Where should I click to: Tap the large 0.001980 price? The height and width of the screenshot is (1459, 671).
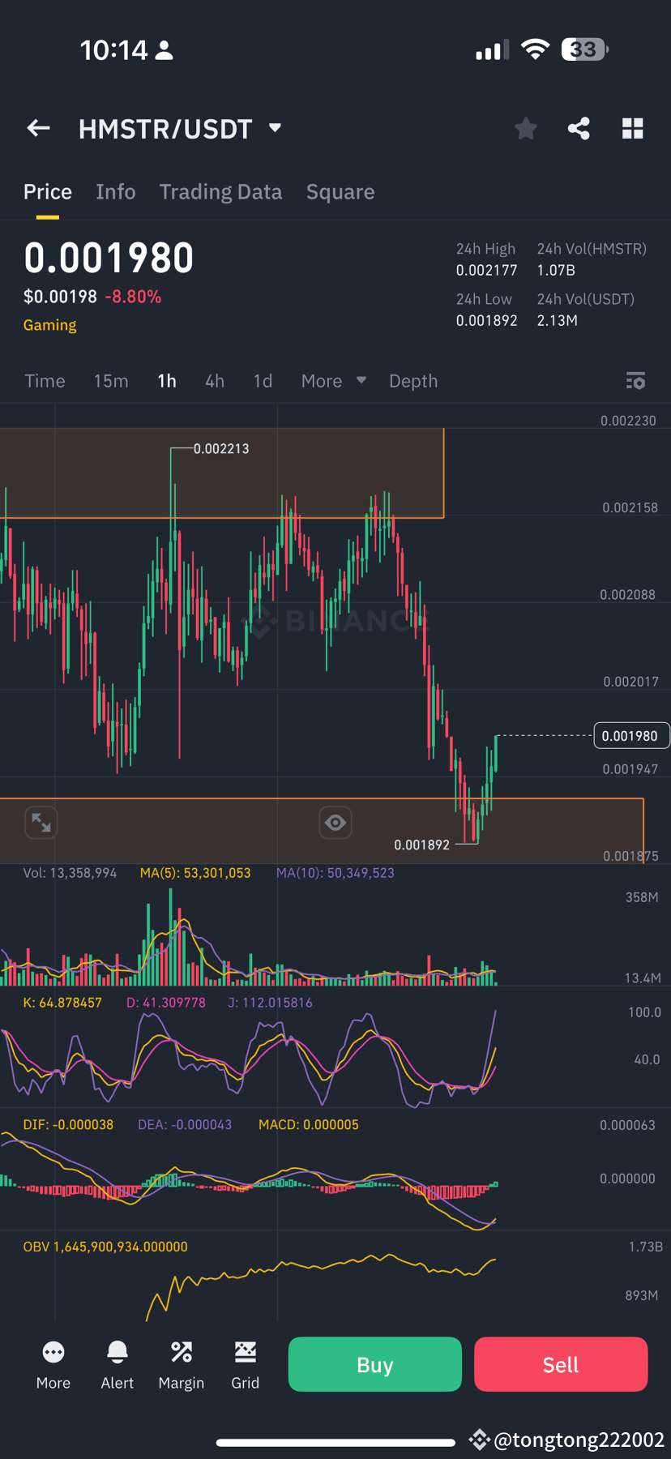[x=109, y=259]
